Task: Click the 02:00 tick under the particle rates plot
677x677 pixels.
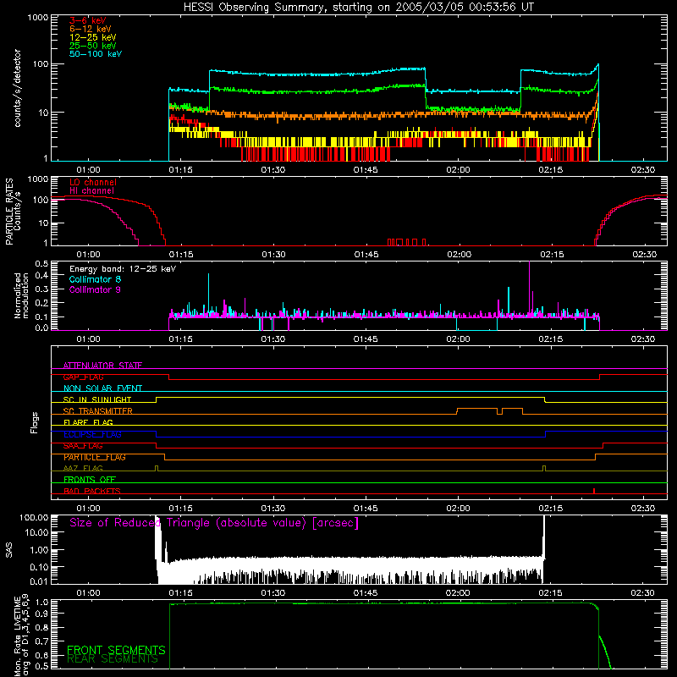Action: click(459, 255)
